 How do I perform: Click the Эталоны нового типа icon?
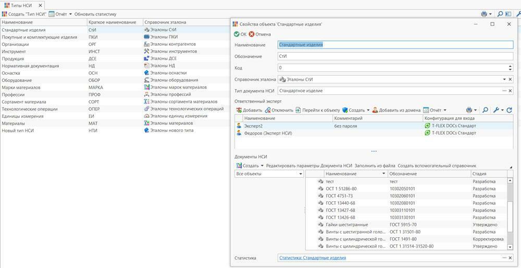click(x=147, y=130)
